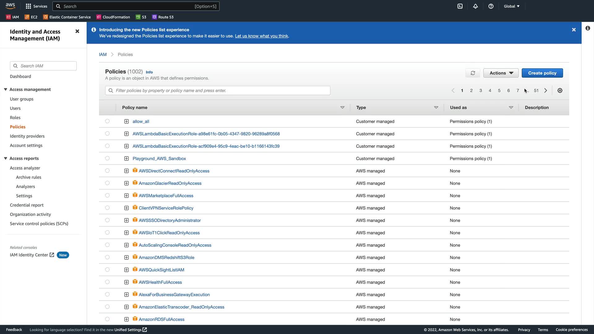The height and width of the screenshot is (334, 594).
Task: Open the AWSHealthFullAccess policy link
Action: (160, 282)
